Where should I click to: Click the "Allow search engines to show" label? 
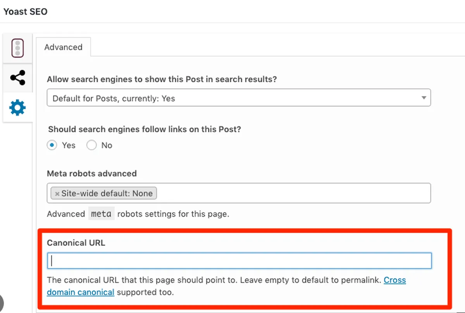point(162,79)
